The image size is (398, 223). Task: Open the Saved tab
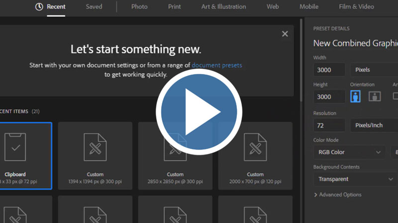(94, 7)
